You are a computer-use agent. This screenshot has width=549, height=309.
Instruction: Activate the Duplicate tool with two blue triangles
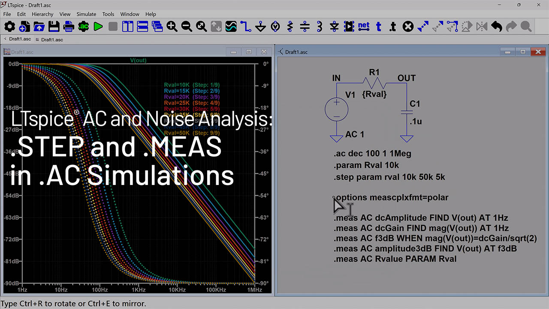(423, 27)
